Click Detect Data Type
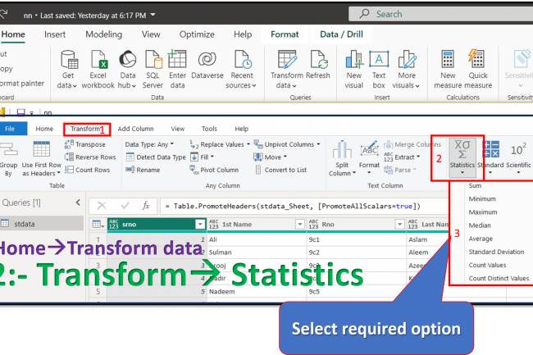Viewport: 533px width, 355px height. pyautogui.click(x=156, y=157)
